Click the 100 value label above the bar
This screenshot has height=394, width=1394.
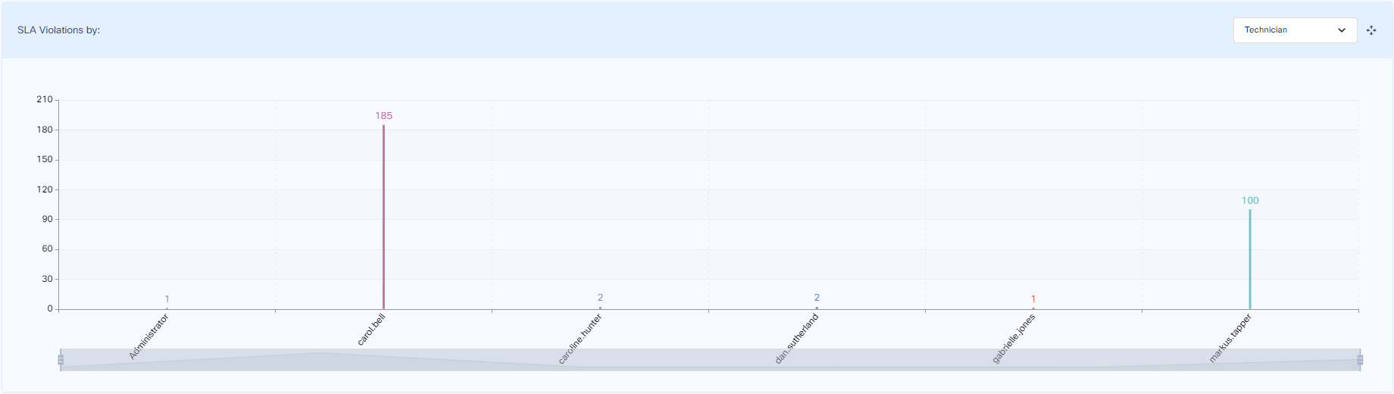tap(1250, 201)
